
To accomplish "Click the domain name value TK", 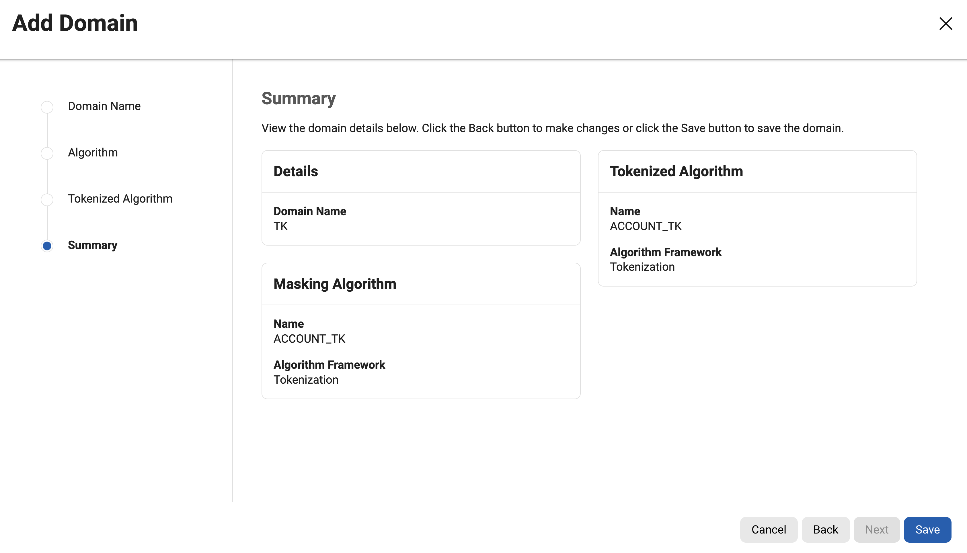I will tap(280, 226).
